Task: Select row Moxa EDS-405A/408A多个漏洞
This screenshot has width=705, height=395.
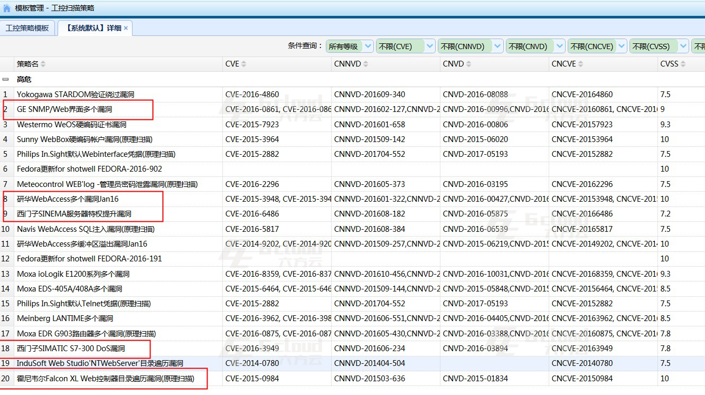Action: point(352,289)
